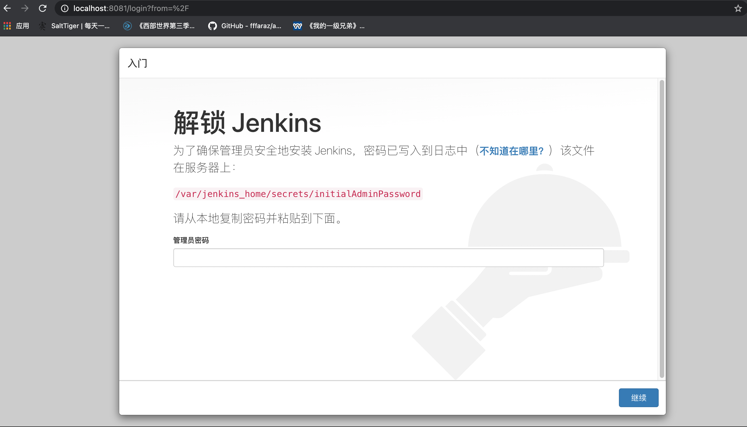Open the 《西部世界第三季 bookmark
The image size is (747, 427).
[159, 26]
